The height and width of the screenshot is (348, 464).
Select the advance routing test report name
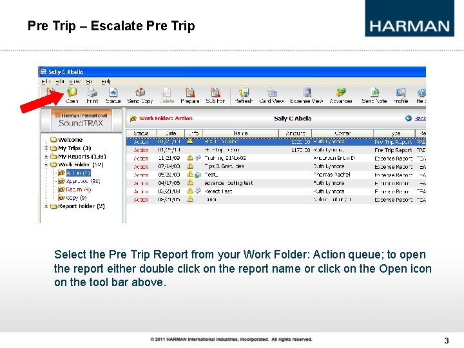pyautogui.click(x=228, y=183)
